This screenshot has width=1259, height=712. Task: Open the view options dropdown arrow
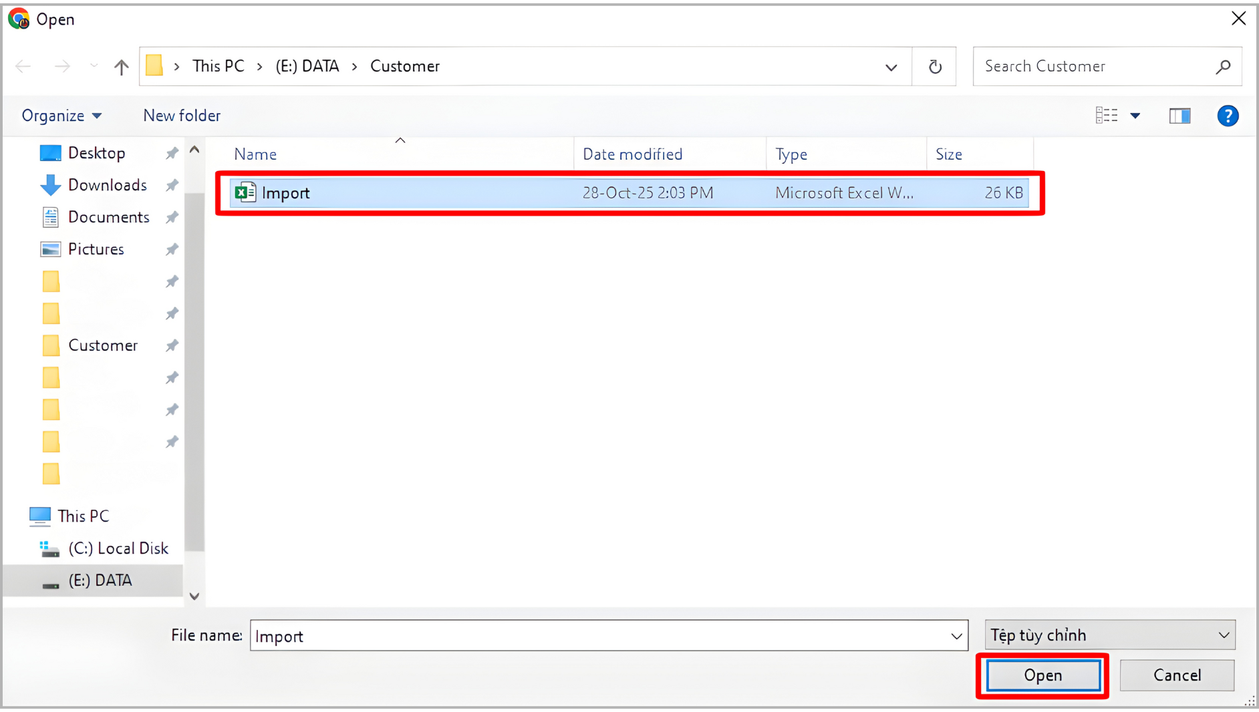coord(1135,116)
